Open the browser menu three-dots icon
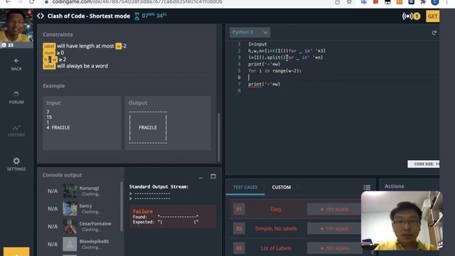Image resolution: width=455 pixels, height=256 pixels. (446, 2)
